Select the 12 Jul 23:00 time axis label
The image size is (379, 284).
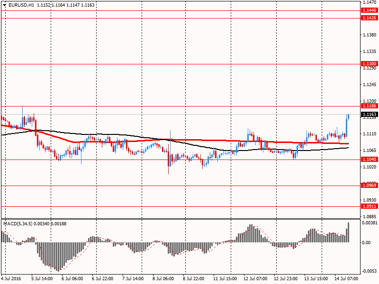tap(286, 279)
